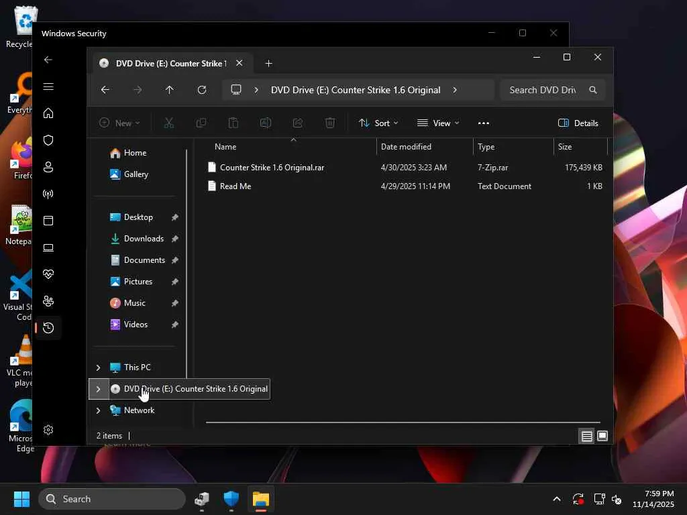This screenshot has height=515, width=687.
Task: Open Device performance & health heart icon
Action: point(48,274)
